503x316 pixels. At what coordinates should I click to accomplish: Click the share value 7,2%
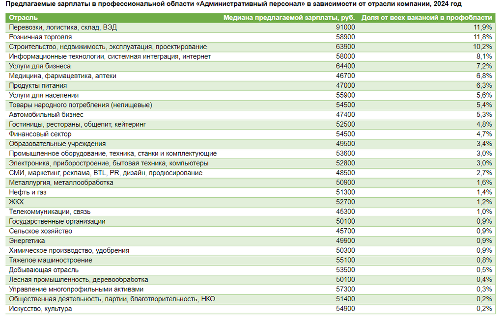[484, 66]
